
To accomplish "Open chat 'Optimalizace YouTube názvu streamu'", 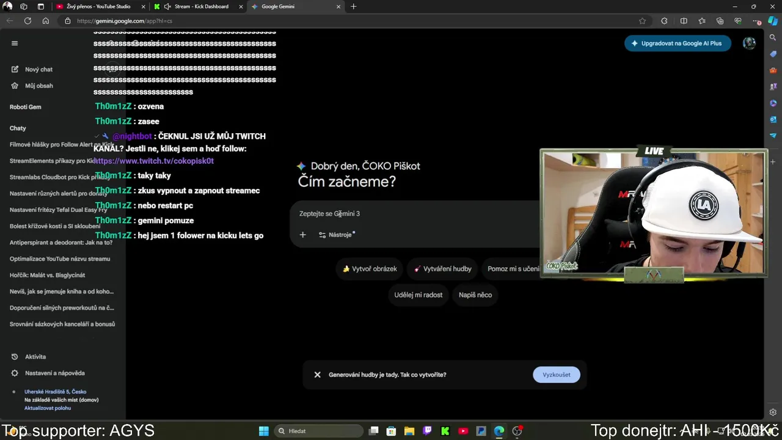I will coord(60,258).
